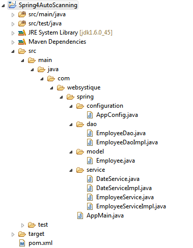
Task: Select the EmployeeService.java file name
Action: coord(125,197)
